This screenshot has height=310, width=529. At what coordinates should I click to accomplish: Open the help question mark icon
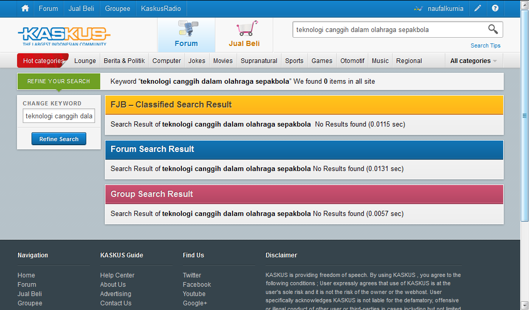point(495,8)
